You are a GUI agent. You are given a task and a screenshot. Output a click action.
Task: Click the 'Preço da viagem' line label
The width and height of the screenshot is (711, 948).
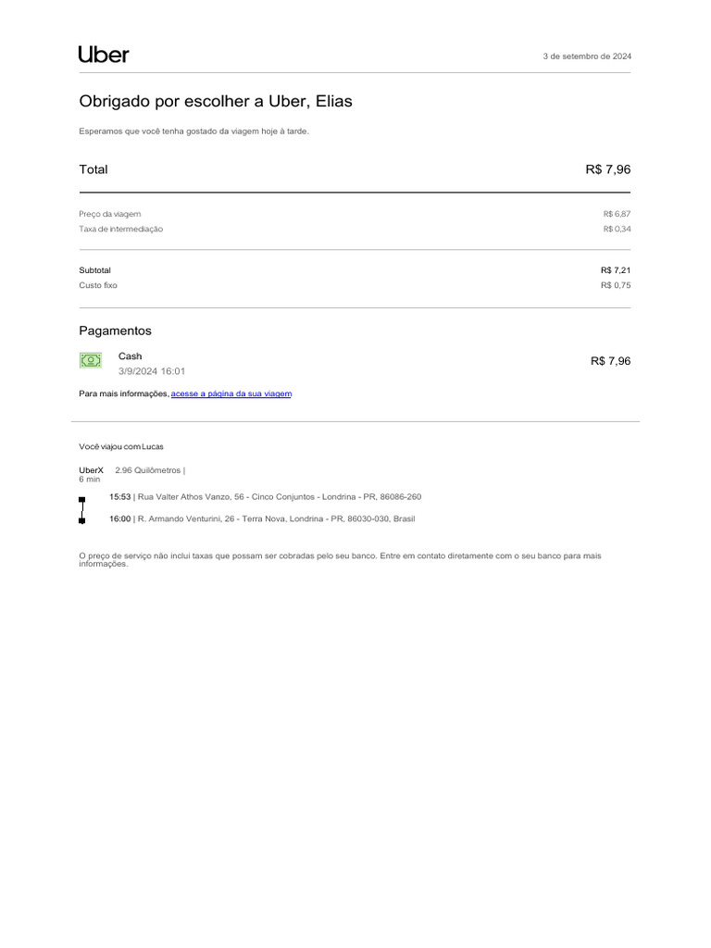pos(110,214)
